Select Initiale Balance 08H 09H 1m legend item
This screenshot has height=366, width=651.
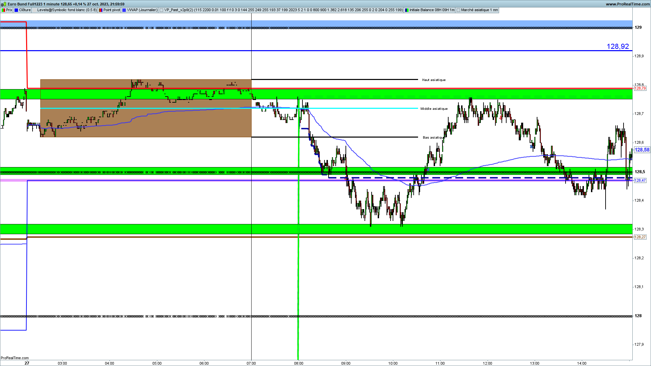432,10
